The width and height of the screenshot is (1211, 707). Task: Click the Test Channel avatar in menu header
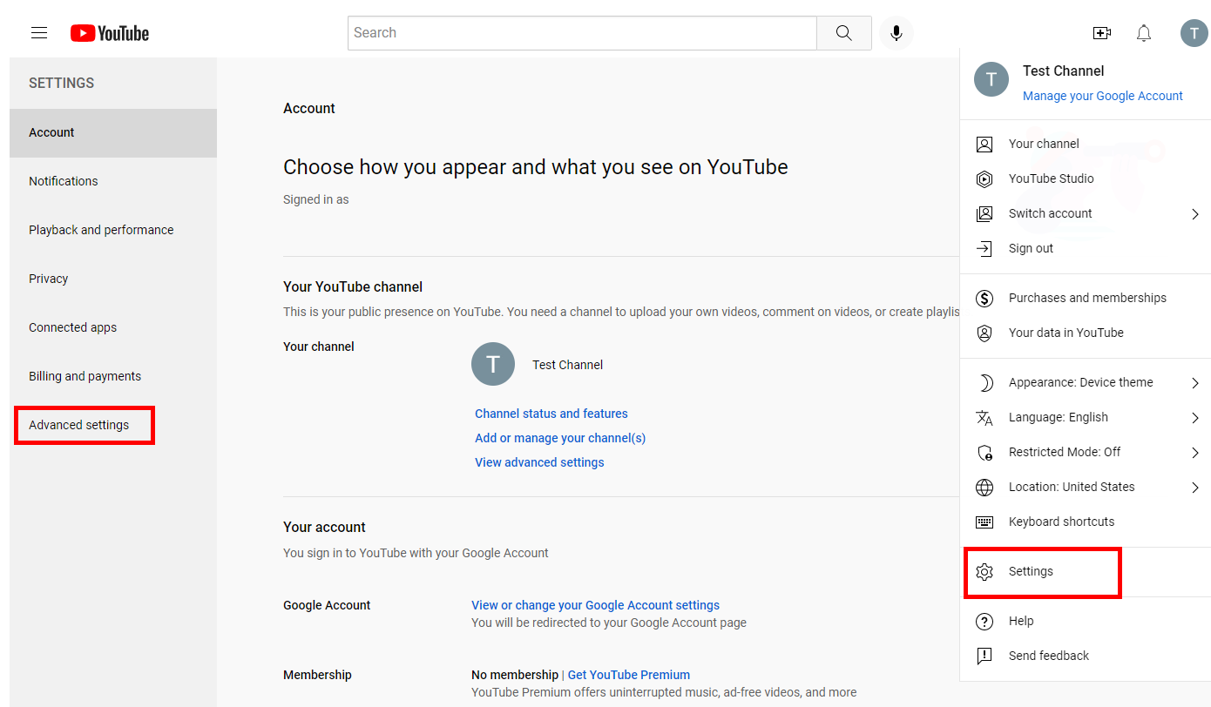[x=991, y=78]
